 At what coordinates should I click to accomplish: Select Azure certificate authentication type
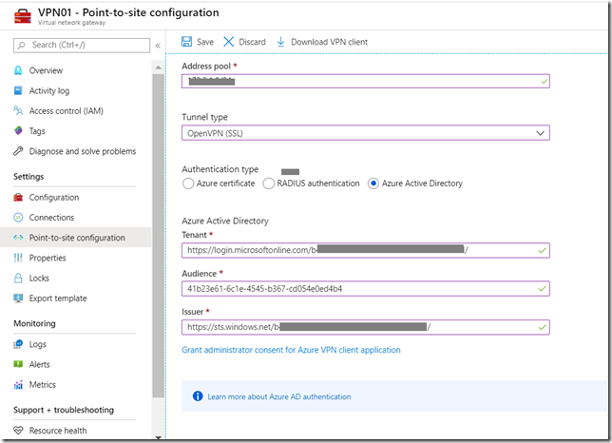point(188,183)
